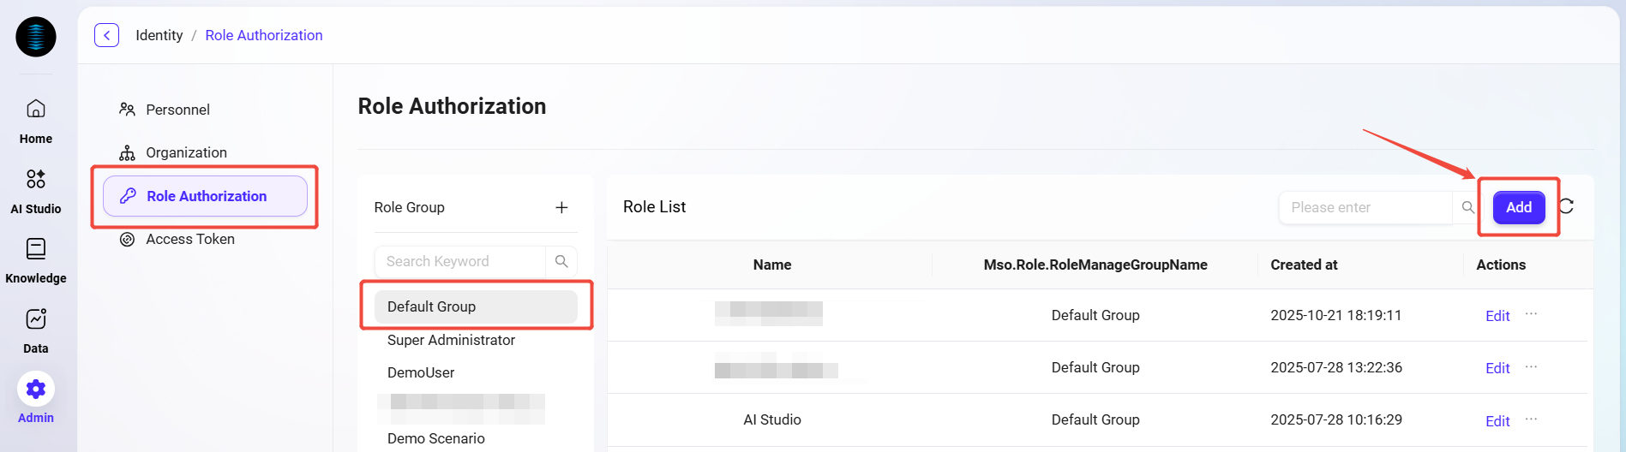Image resolution: width=1626 pixels, height=452 pixels.
Task: Edit the AI Studio role
Action: [1497, 421]
